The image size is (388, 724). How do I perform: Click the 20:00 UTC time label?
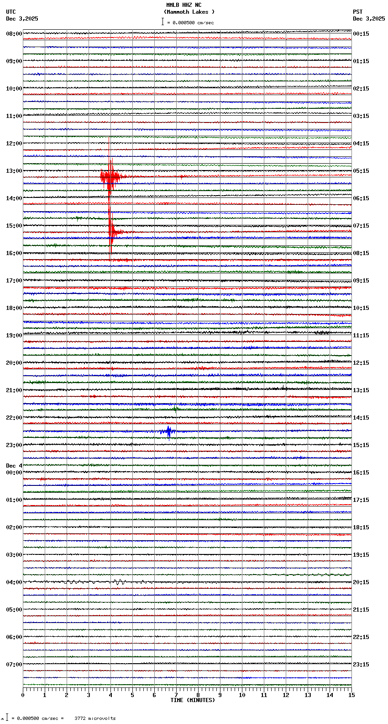[x=14, y=363]
